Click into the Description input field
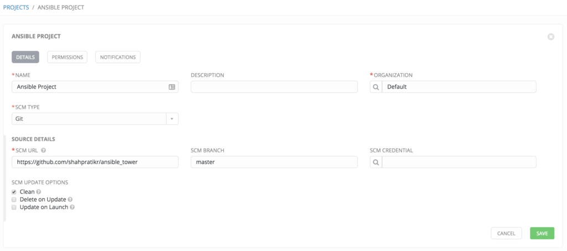567x251 pixels. click(x=274, y=87)
